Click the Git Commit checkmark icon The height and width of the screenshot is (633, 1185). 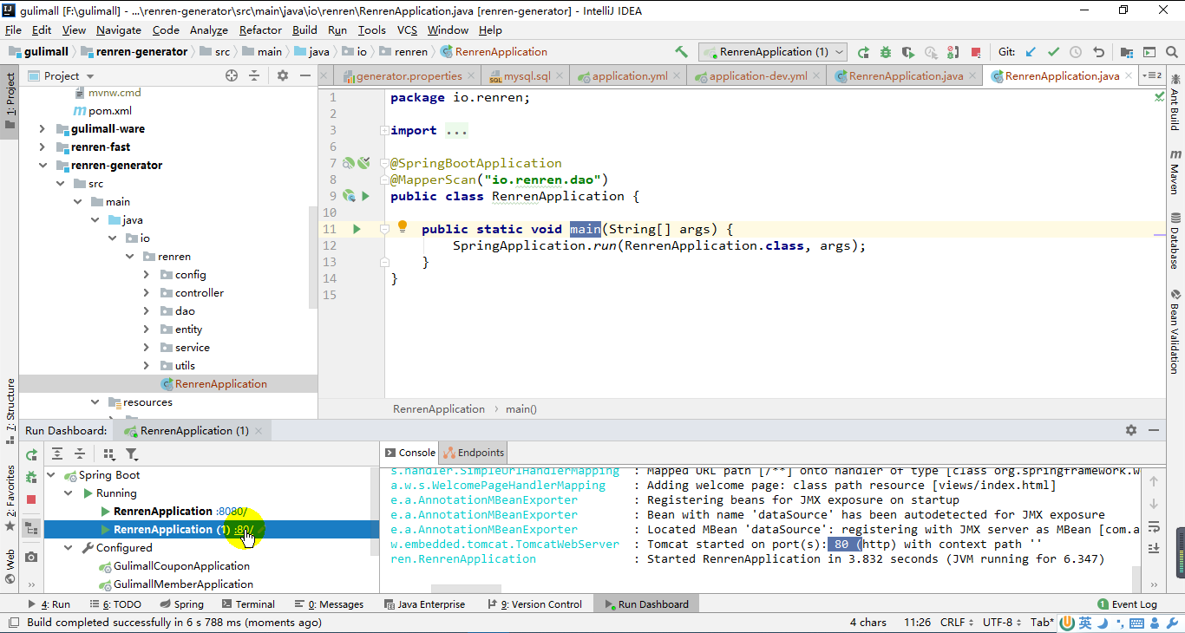[x=1053, y=52]
